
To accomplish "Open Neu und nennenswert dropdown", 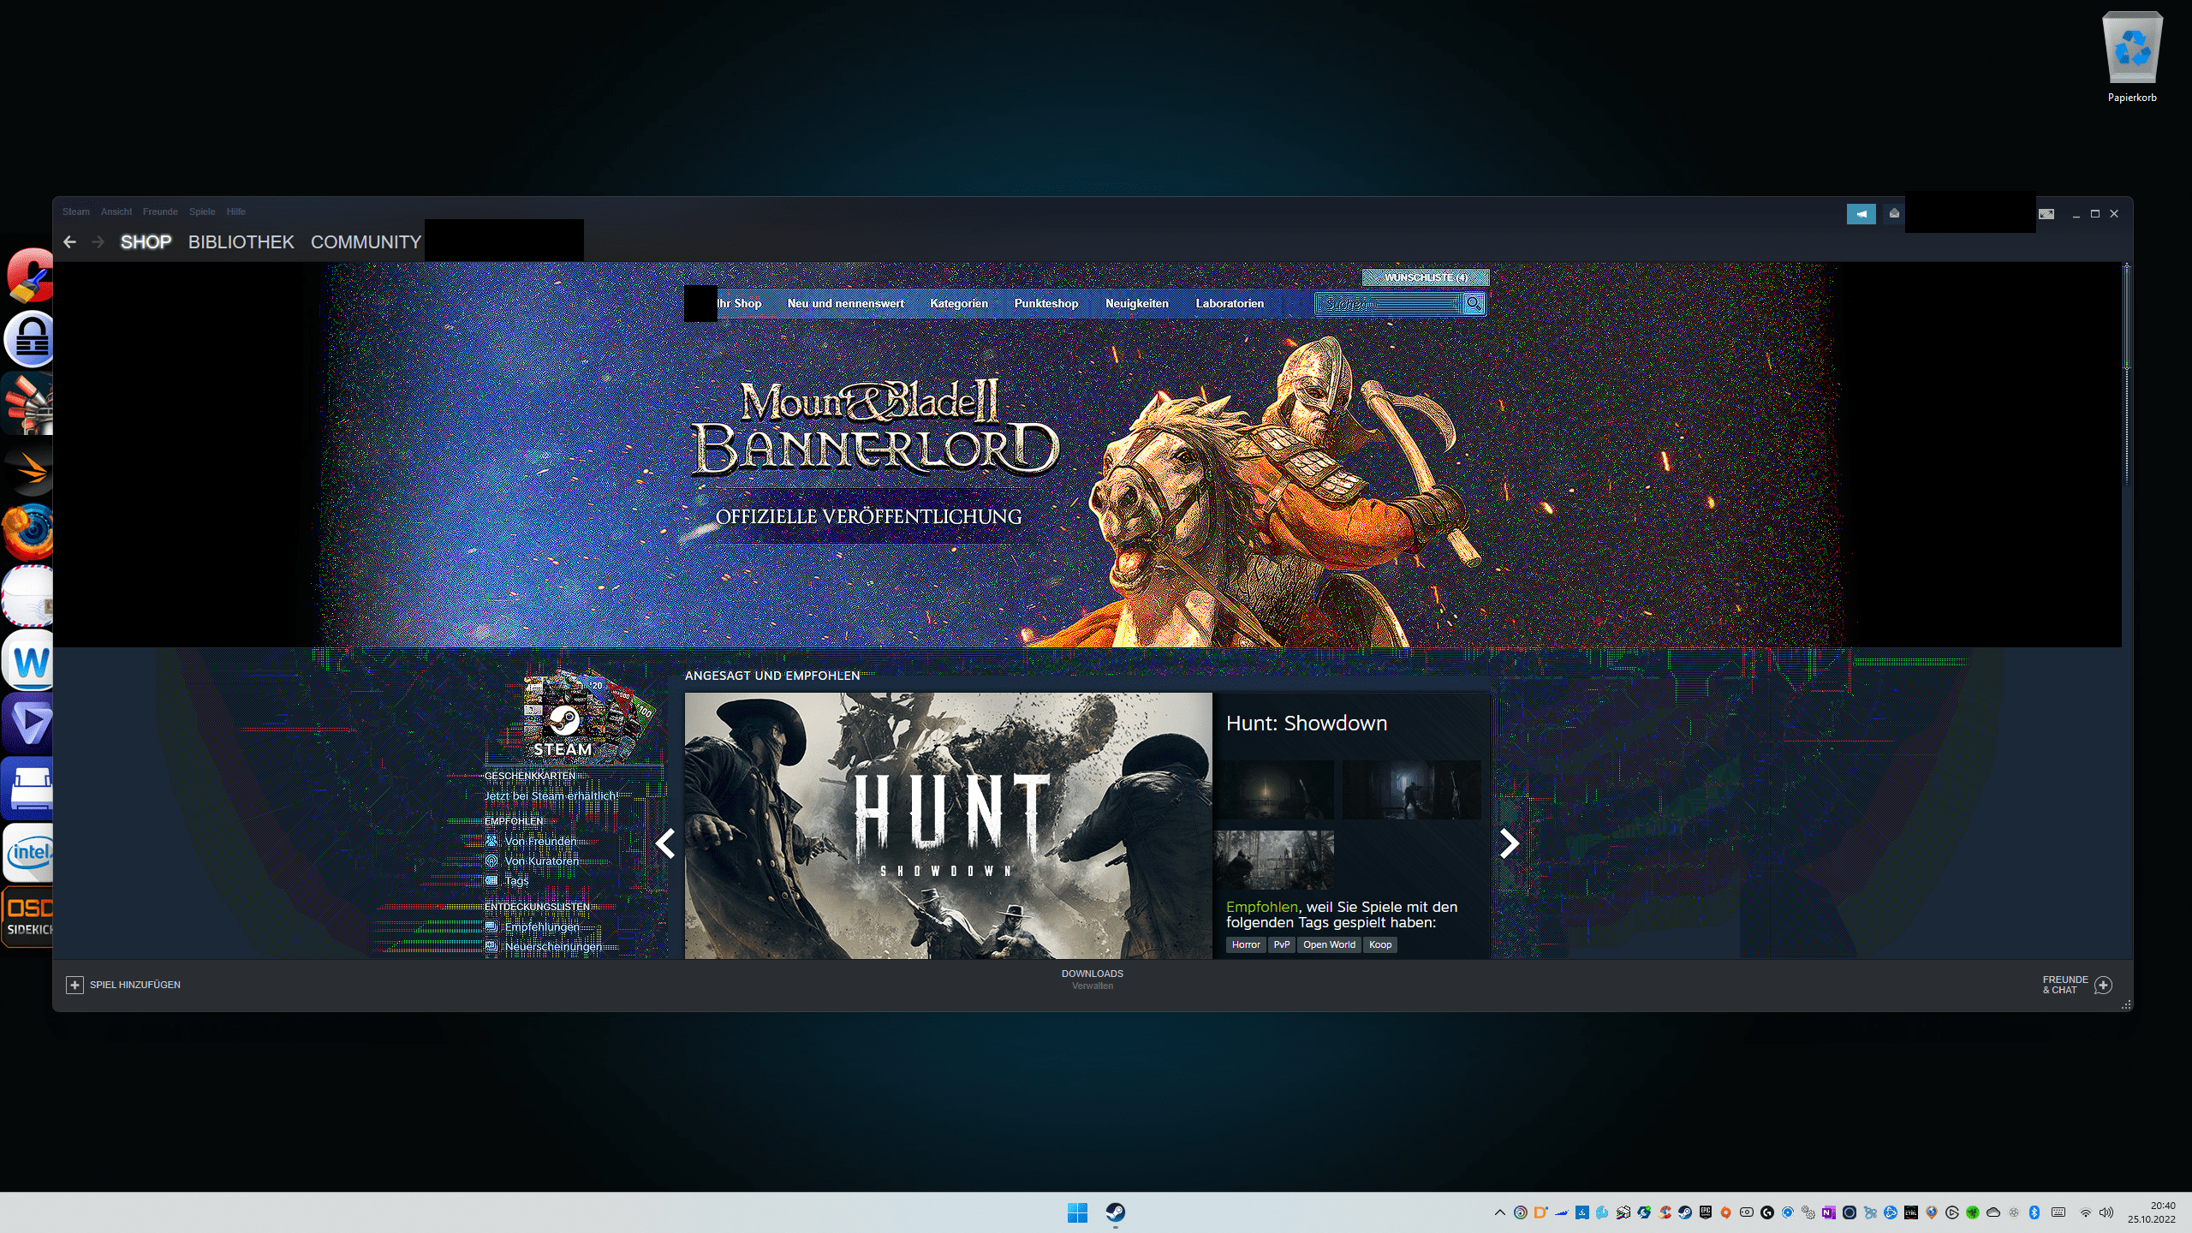I will point(845,303).
